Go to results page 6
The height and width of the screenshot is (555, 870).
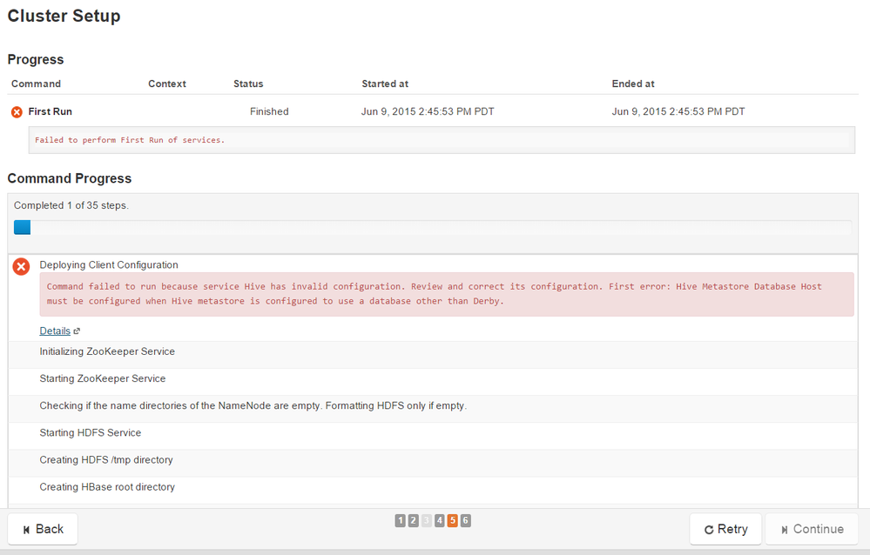[x=465, y=519]
